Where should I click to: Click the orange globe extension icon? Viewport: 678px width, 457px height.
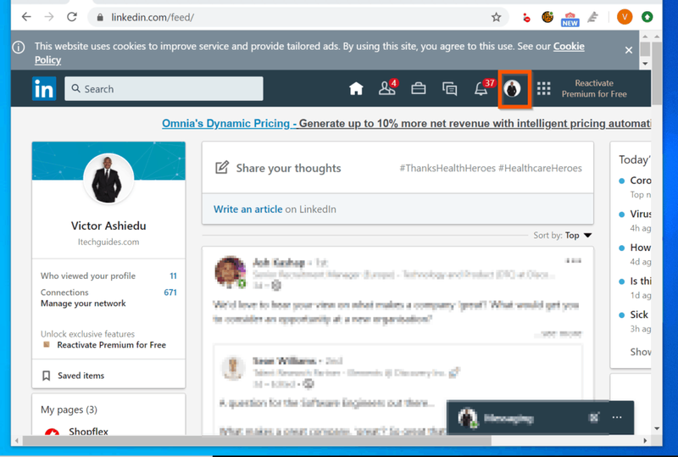[x=547, y=17]
